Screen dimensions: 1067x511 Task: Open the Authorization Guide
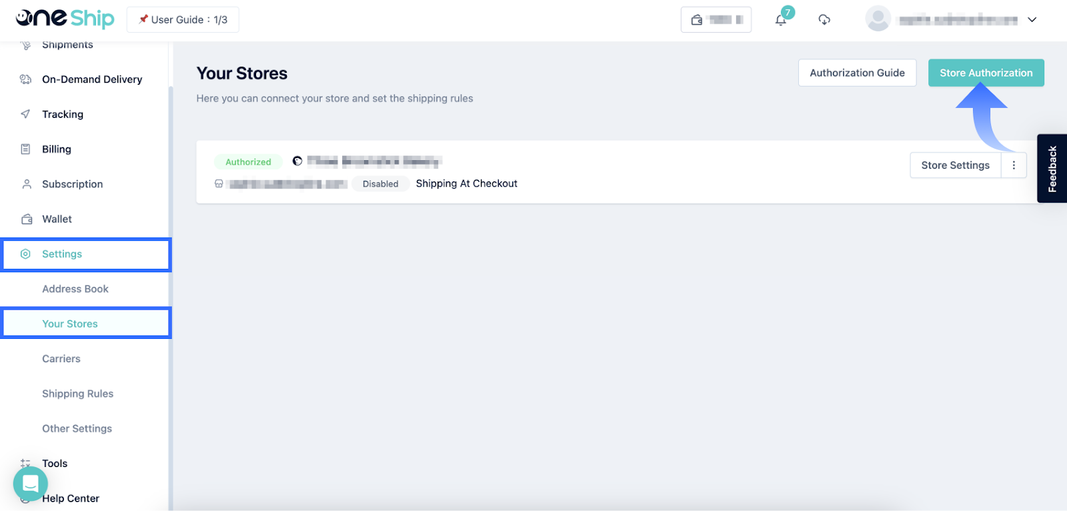857,73
